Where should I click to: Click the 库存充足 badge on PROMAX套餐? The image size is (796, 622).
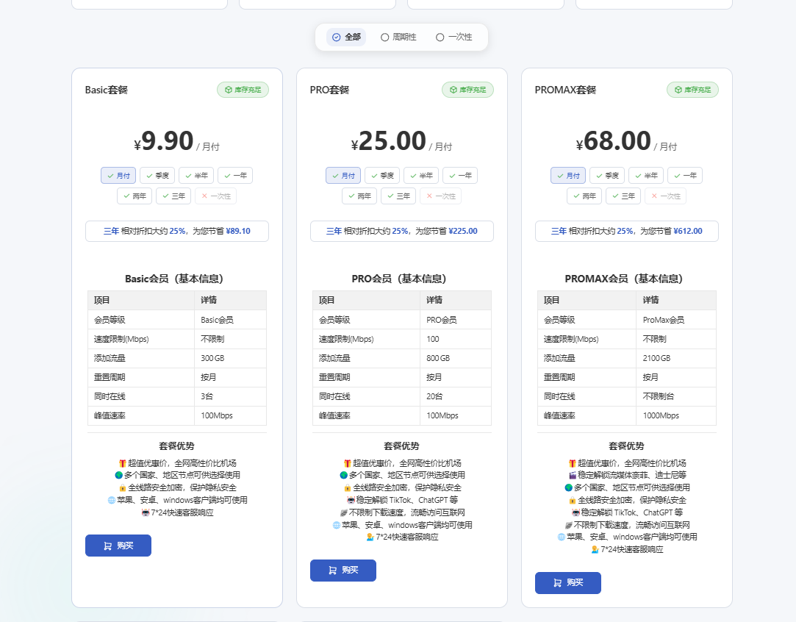[692, 90]
